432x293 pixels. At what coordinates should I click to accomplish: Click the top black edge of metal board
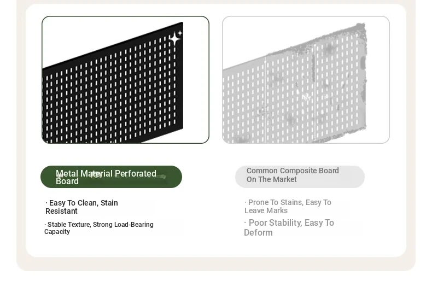[113, 45]
